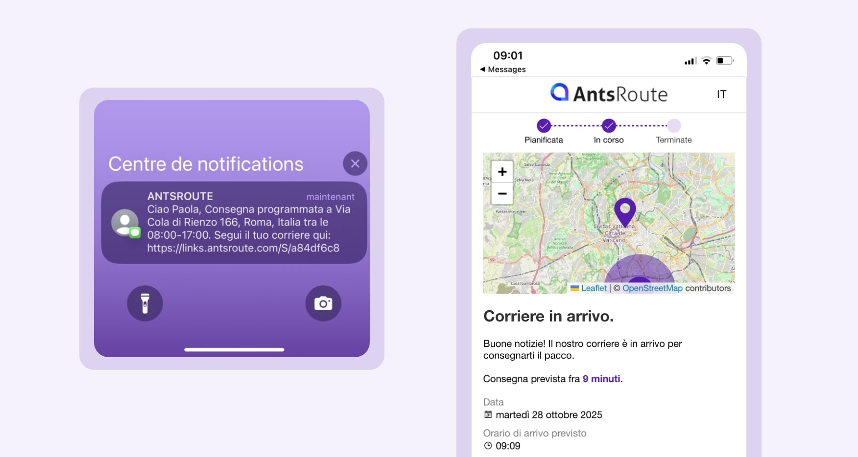858x457 pixels.
Task: Dismiss the notification center with the X
Action: click(355, 163)
